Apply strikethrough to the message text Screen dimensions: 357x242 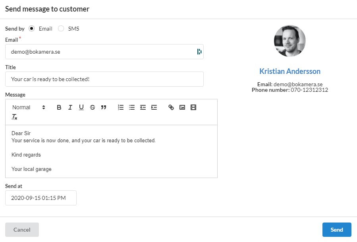click(x=93, y=107)
